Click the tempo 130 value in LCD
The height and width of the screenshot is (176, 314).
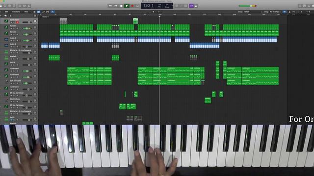coord(147,6)
